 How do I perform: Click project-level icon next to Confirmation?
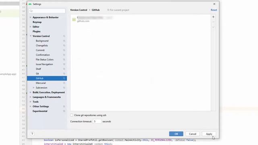(x=64, y=55)
